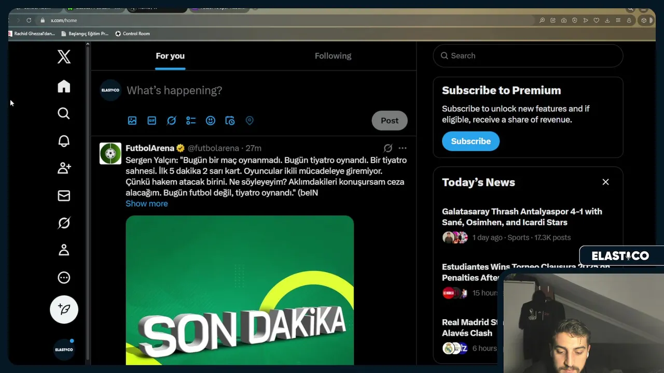The height and width of the screenshot is (373, 664).
Task: Open the Başlangıç Eğitim Pr... bookmark
Action: coord(85,34)
